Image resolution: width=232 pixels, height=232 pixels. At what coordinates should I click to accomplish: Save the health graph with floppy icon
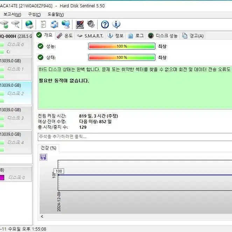43,157
